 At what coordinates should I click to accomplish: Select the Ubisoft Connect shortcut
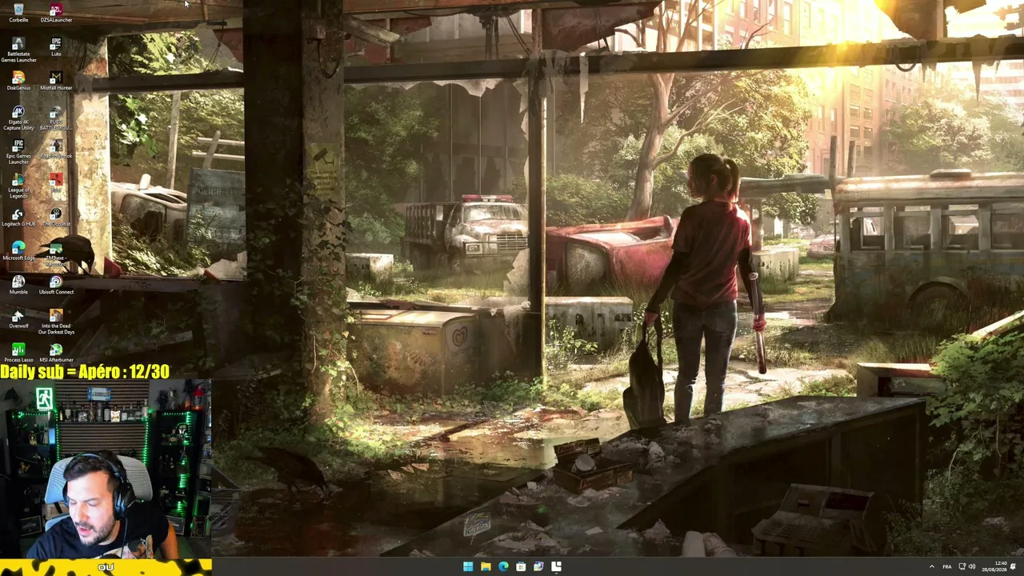[56, 286]
